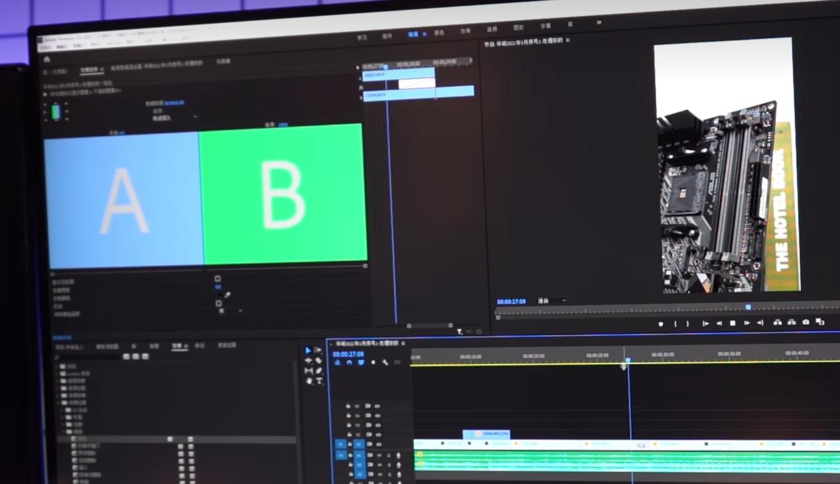This screenshot has height=484, width=840.
Task: Open the Program Monitor zoom level dropdown
Action: point(552,301)
